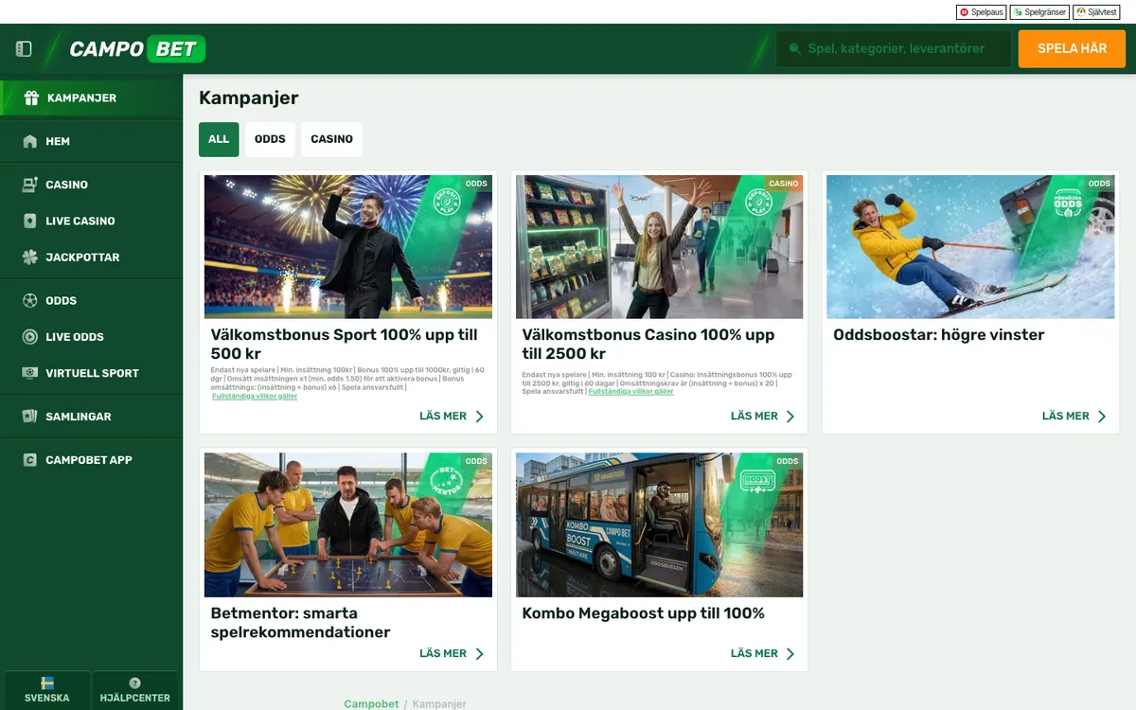Viewport: 1136px width, 710px height.
Task: Open the Hjälpcenter button
Action: click(x=135, y=690)
